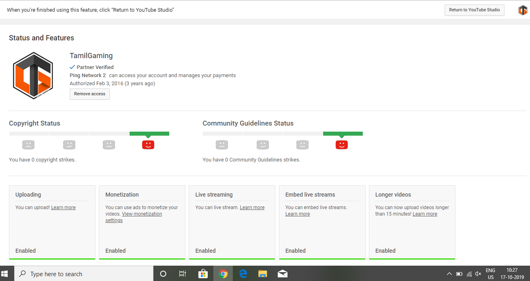Click the Enabled status in Monetization card

coord(115,251)
